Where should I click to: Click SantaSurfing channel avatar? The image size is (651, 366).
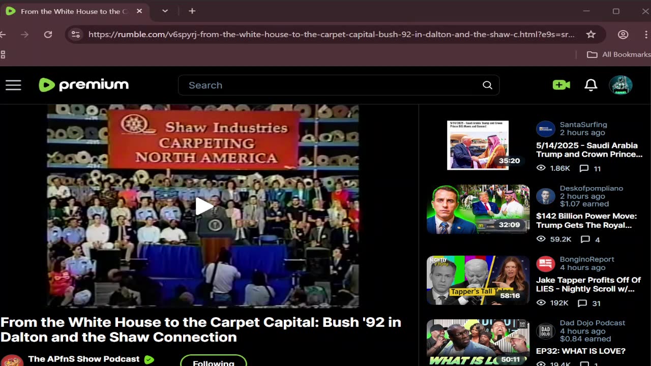click(546, 129)
